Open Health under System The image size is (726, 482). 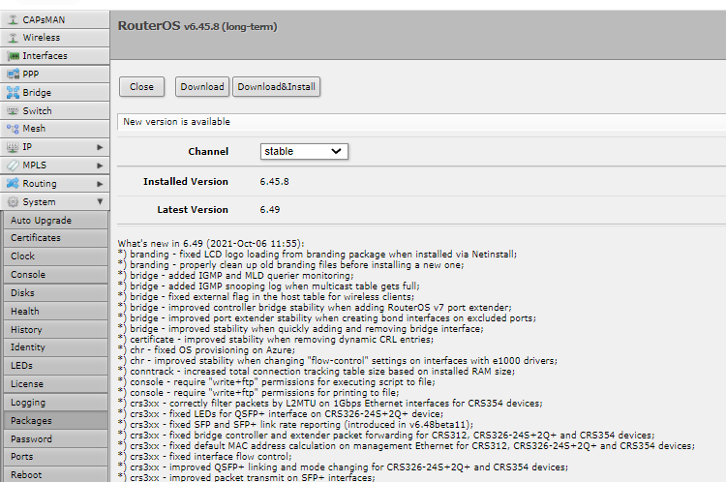tap(55, 312)
